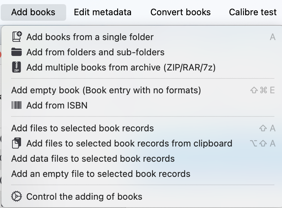Click the book-plus icon for single folder
Screen dimensions: 282x208
(x=17, y=37)
